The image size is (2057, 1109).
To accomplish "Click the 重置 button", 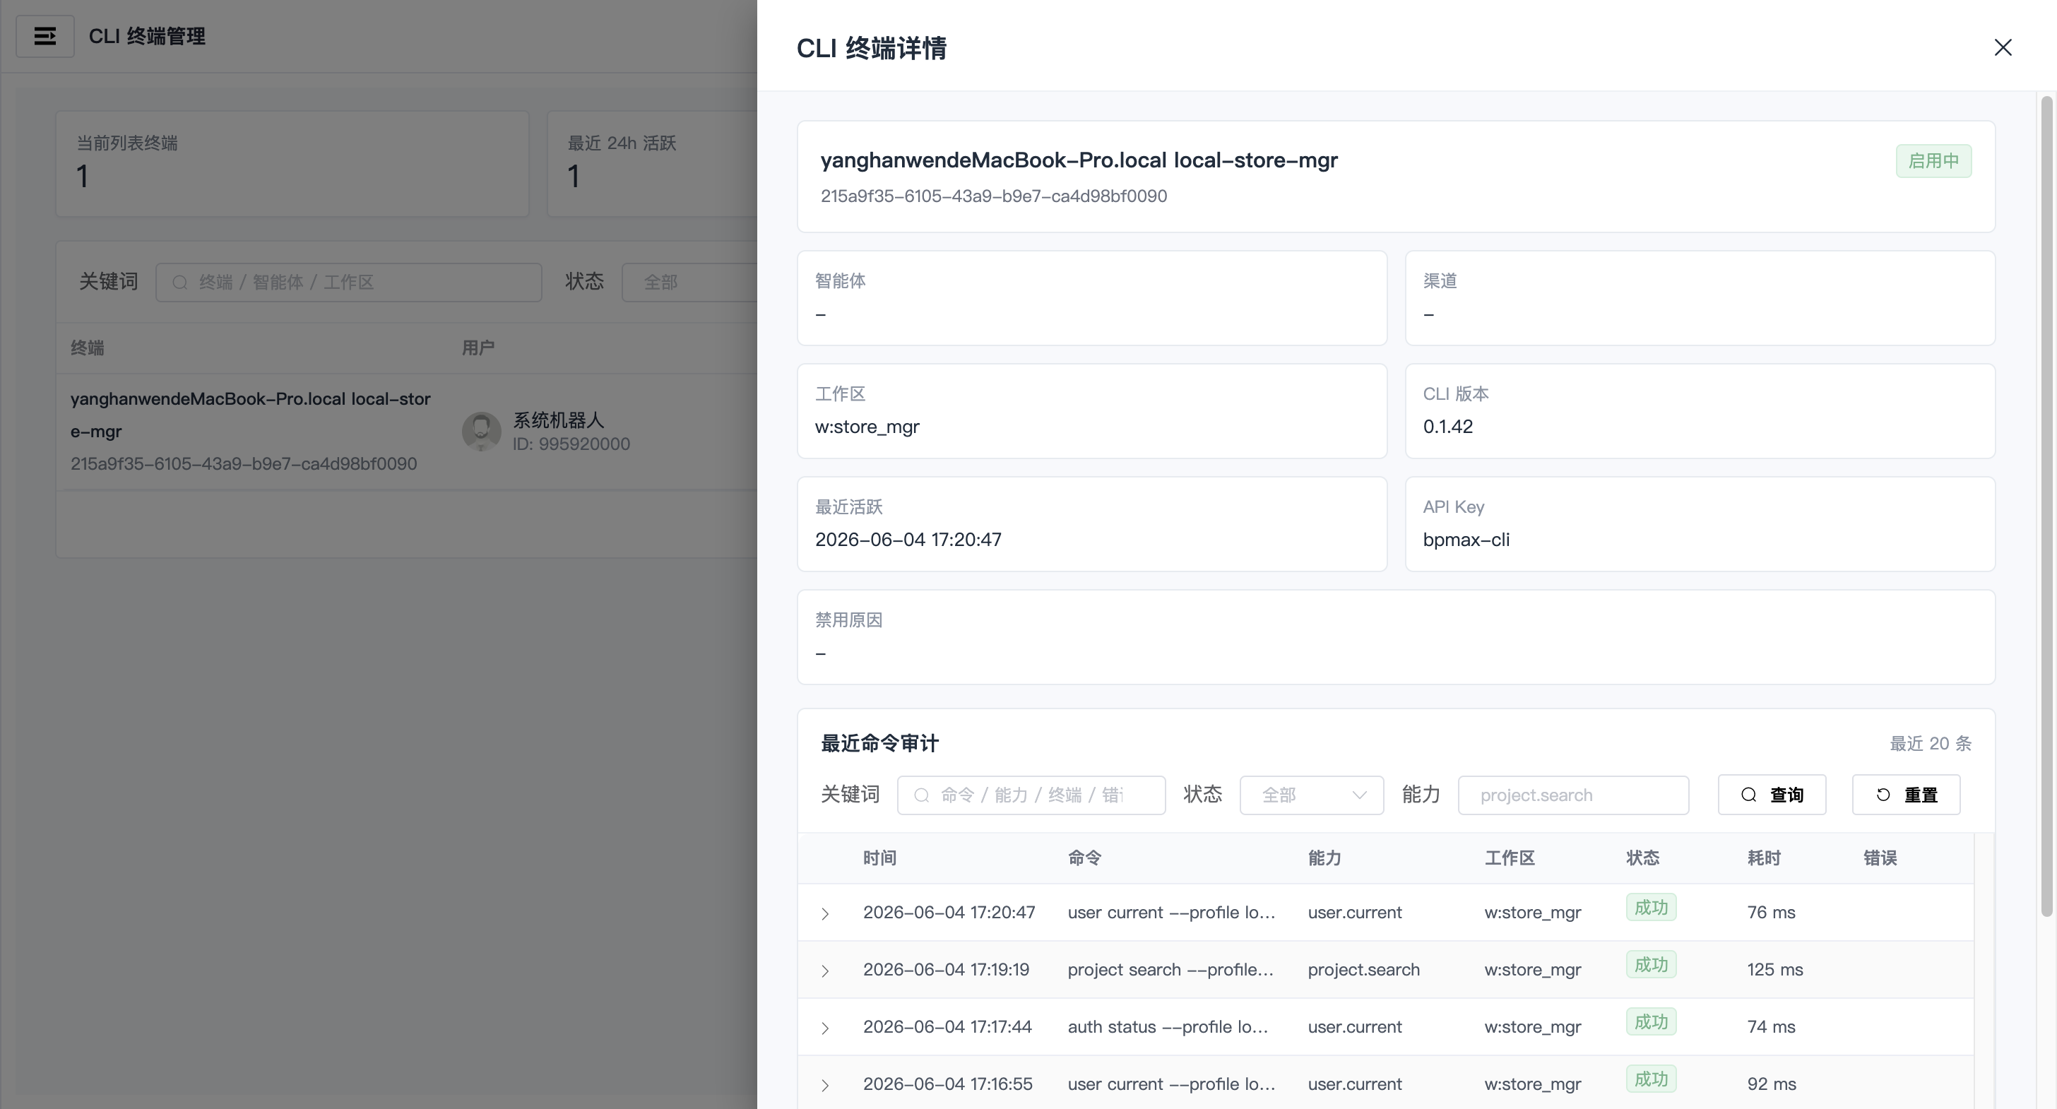I will click(1905, 795).
